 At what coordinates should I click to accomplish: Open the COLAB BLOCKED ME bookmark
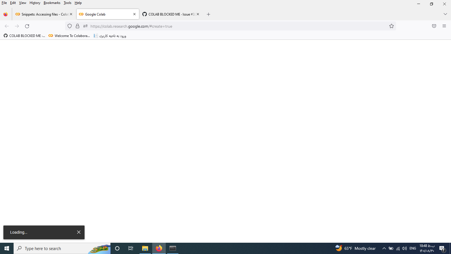coord(24,36)
